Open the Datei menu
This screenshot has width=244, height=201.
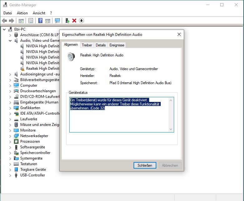click(x=7, y=13)
